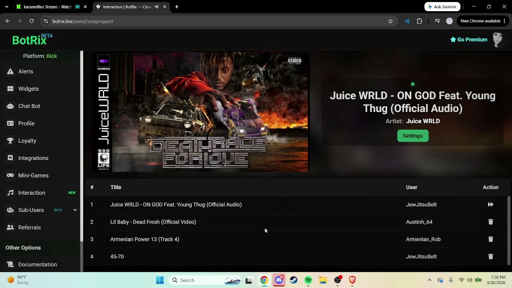This screenshot has height=288, width=512.
Task: Click the address bar URL
Action: click(83, 21)
